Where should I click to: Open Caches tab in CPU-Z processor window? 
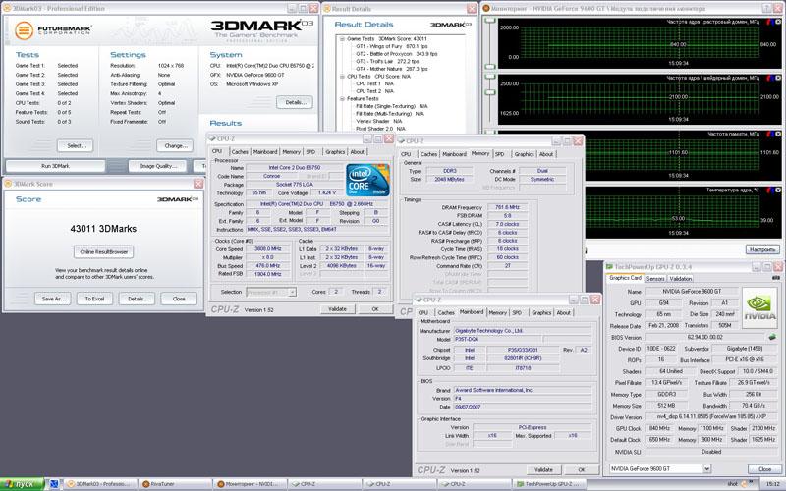point(240,152)
